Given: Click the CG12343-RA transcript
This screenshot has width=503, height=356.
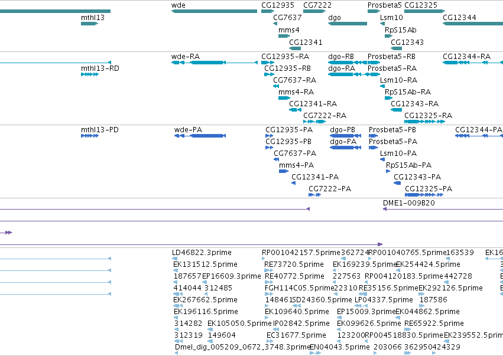Looking at the screenshot, I should (x=396, y=110).
